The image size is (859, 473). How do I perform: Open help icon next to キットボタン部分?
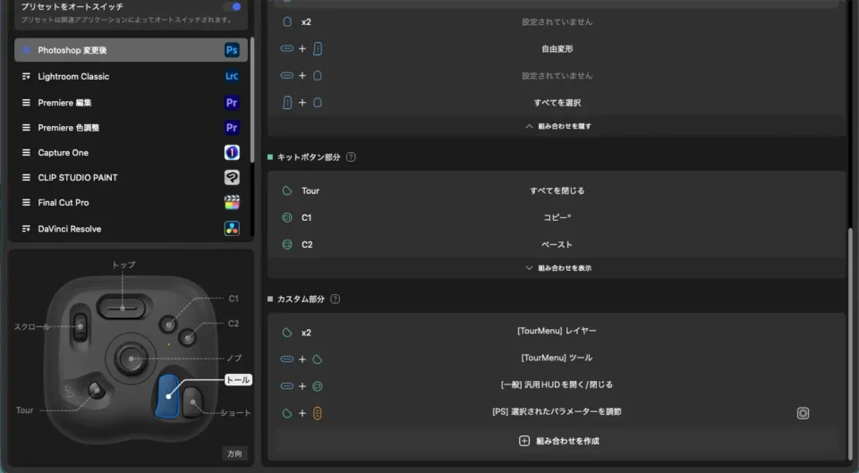(351, 157)
